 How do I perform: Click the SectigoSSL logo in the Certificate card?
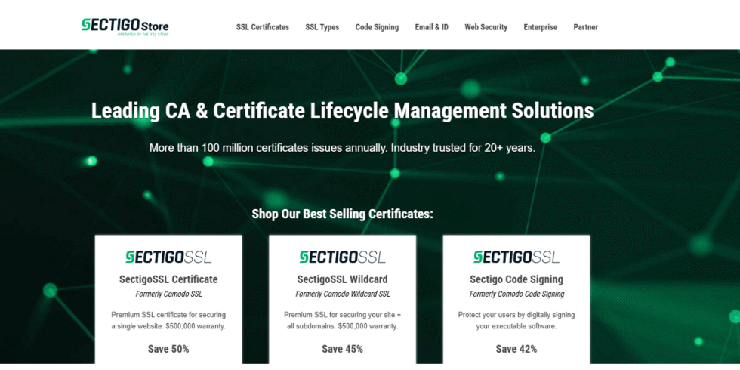(168, 257)
